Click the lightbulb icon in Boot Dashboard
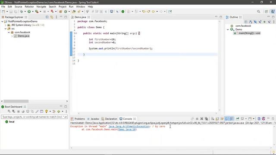Screen dimensions: 276x155 click(47, 112)
